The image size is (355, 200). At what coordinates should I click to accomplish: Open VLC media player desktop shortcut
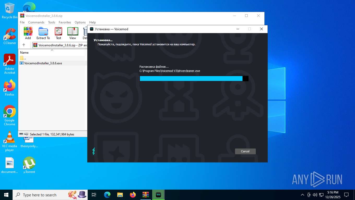coord(10,141)
